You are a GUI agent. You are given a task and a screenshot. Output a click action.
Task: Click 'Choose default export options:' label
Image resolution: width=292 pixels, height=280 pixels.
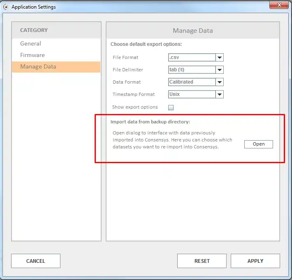tap(146, 44)
